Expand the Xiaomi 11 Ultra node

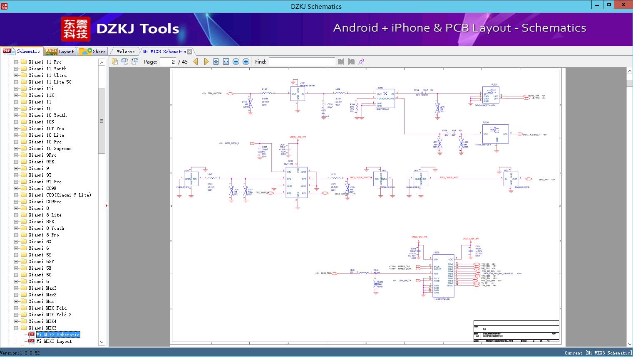click(x=16, y=75)
